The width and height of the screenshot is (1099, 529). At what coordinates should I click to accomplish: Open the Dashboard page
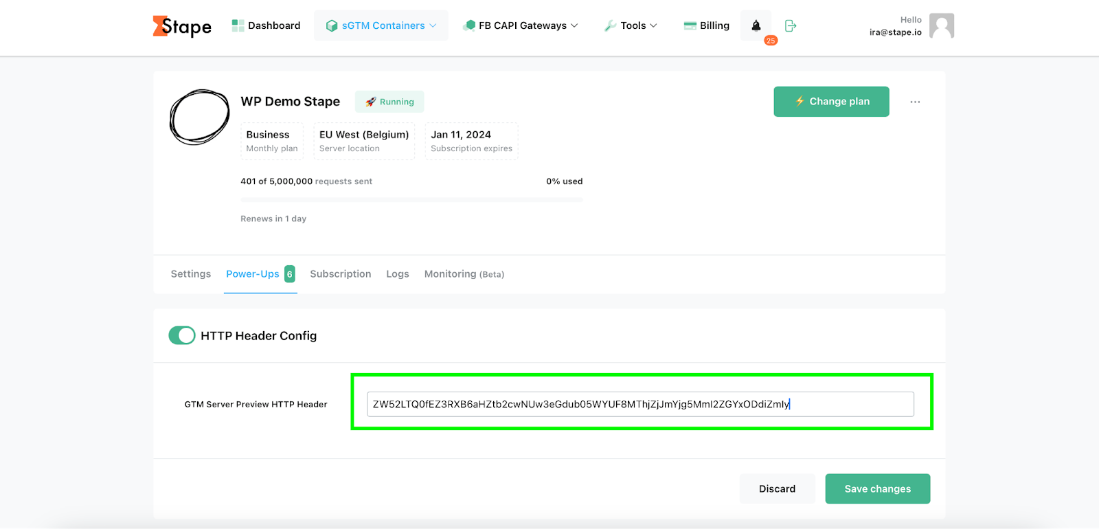[x=267, y=25]
